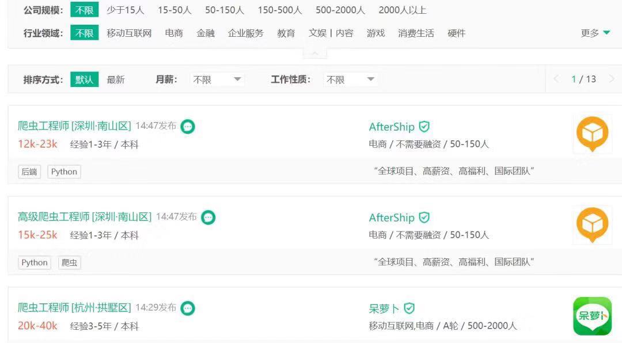This screenshot has height=343, width=622.
Task: Click the 呆萝卜 company logo
Action: tap(592, 315)
